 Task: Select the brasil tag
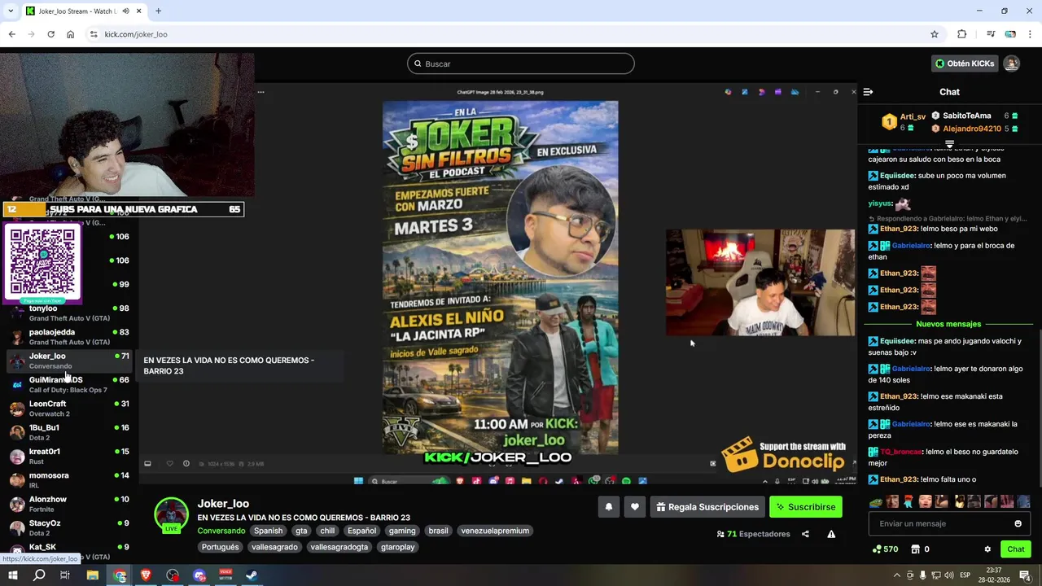coord(438,531)
